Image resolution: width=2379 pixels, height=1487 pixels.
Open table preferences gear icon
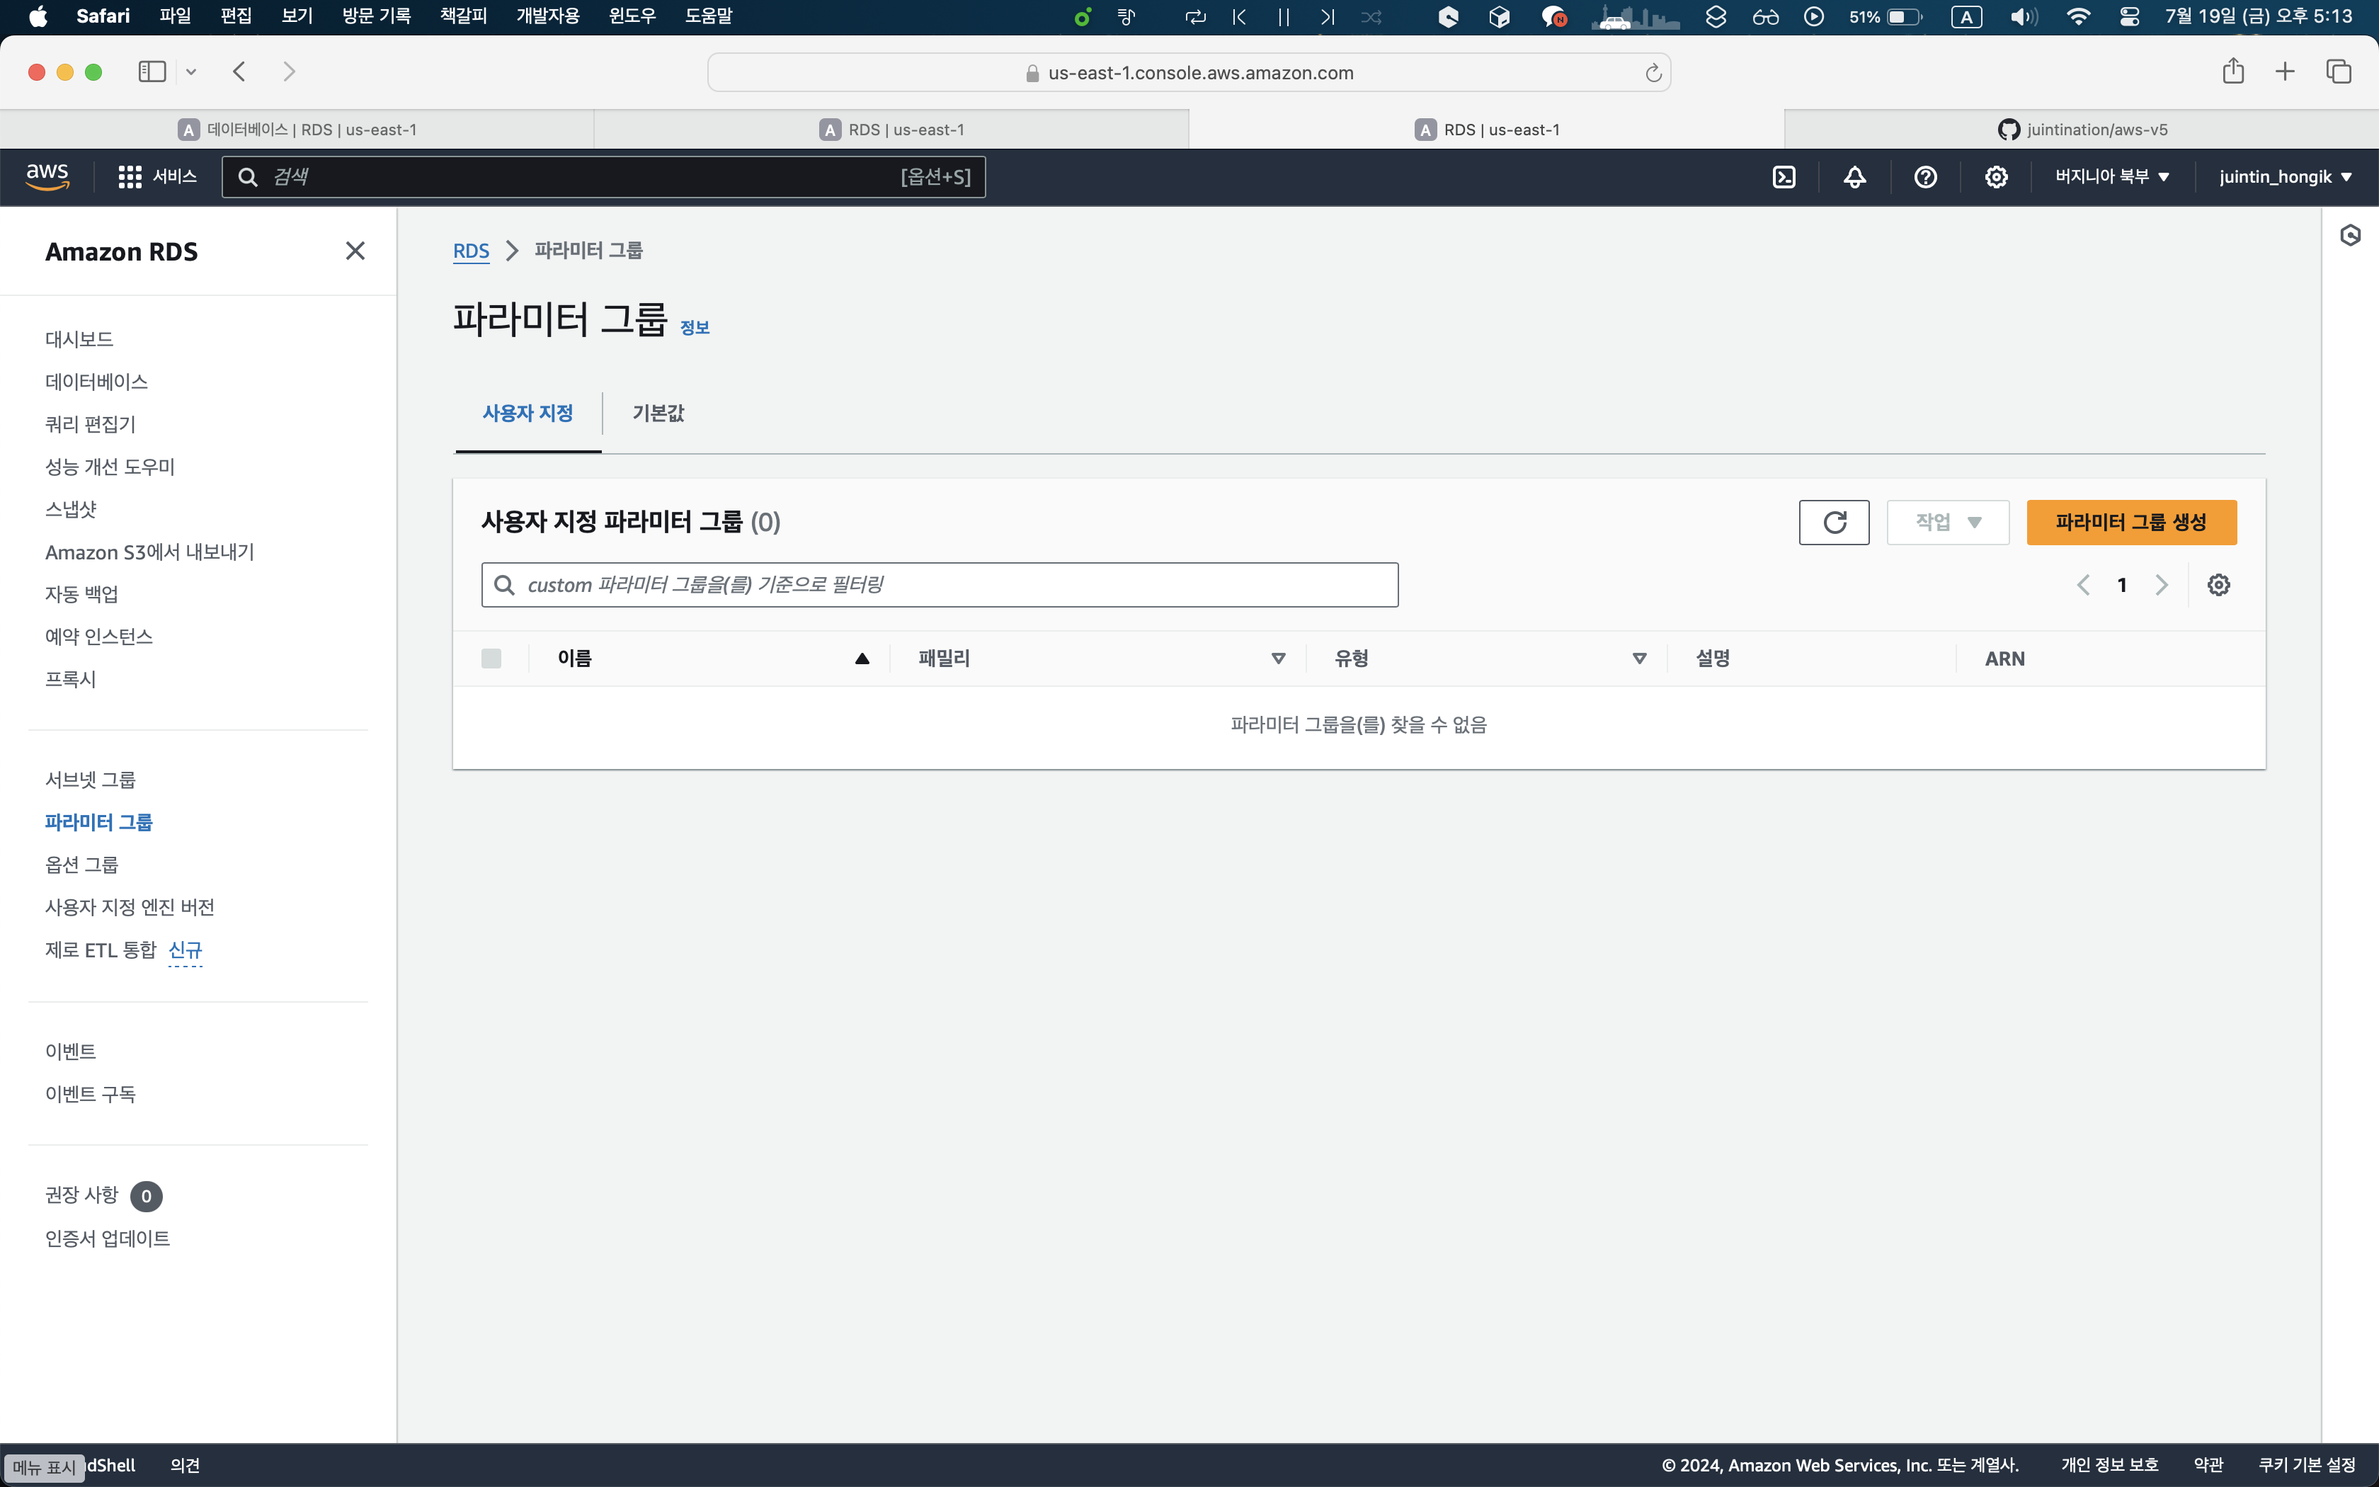pyautogui.click(x=2218, y=585)
